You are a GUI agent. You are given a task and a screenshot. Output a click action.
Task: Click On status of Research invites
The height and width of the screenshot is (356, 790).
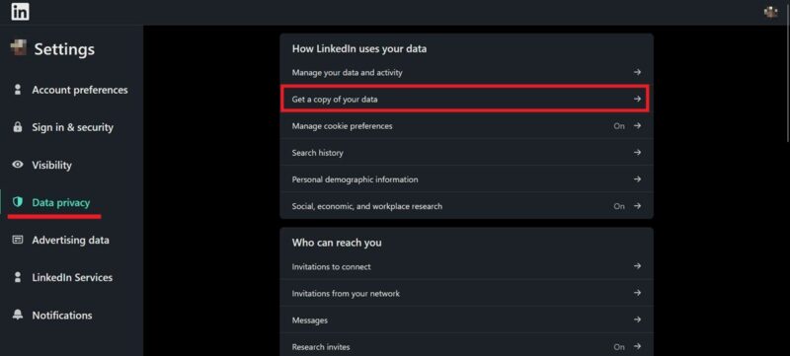click(x=619, y=347)
